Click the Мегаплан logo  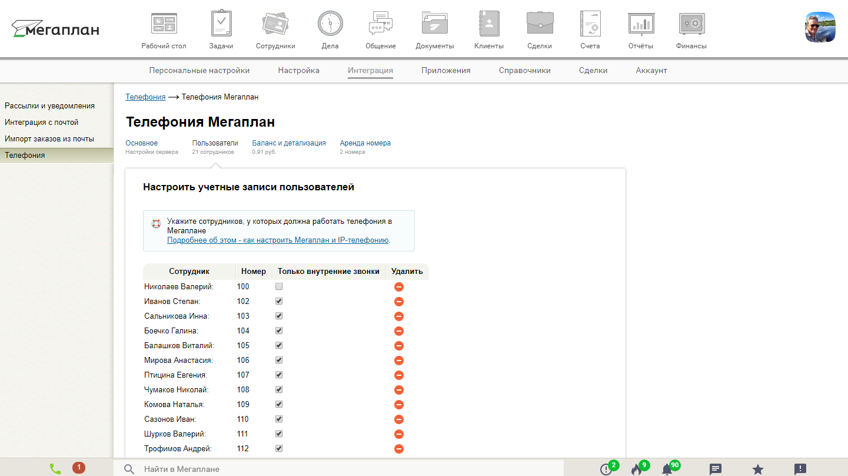click(55, 28)
